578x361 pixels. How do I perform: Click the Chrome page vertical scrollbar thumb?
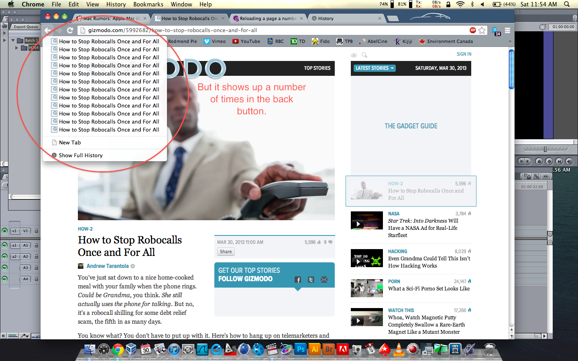[x=511, y=69]
